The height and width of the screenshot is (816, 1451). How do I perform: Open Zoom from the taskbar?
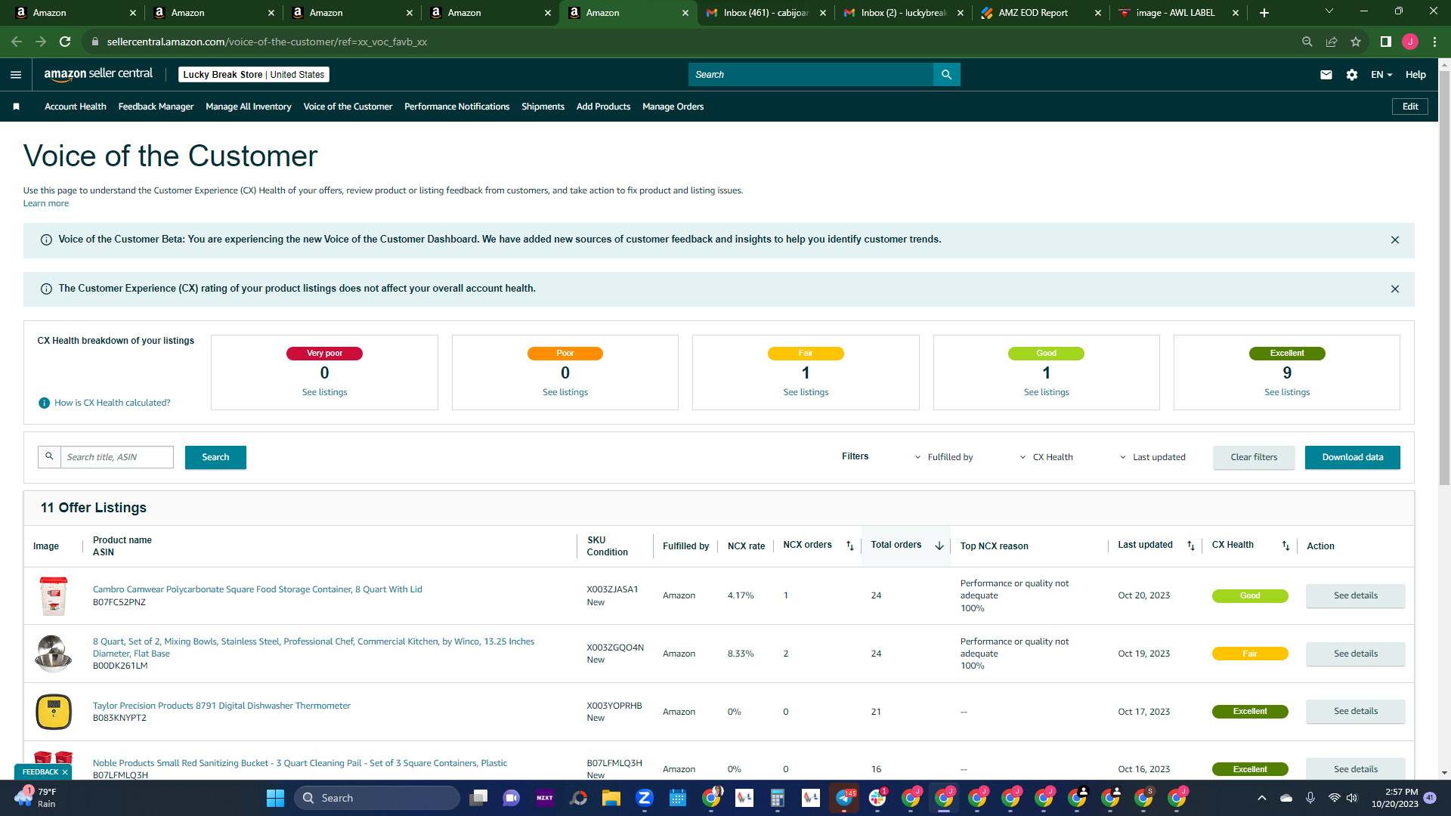[645, 798]
